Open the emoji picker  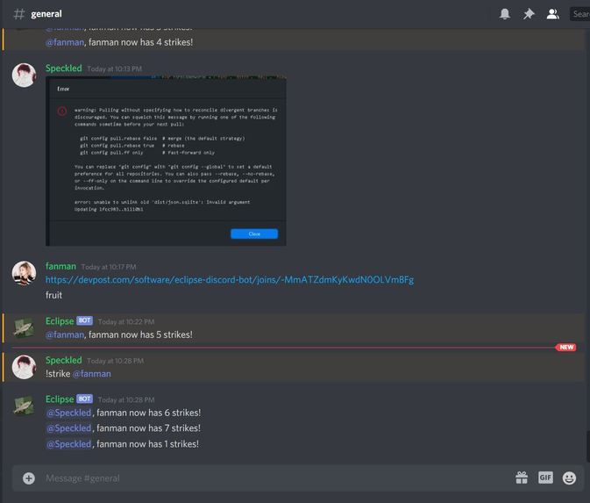pos(569,478)
